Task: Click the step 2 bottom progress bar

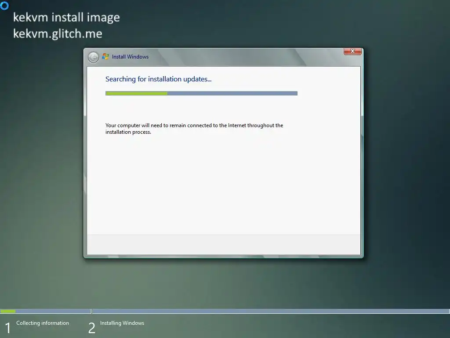Action: coord(271,311)
